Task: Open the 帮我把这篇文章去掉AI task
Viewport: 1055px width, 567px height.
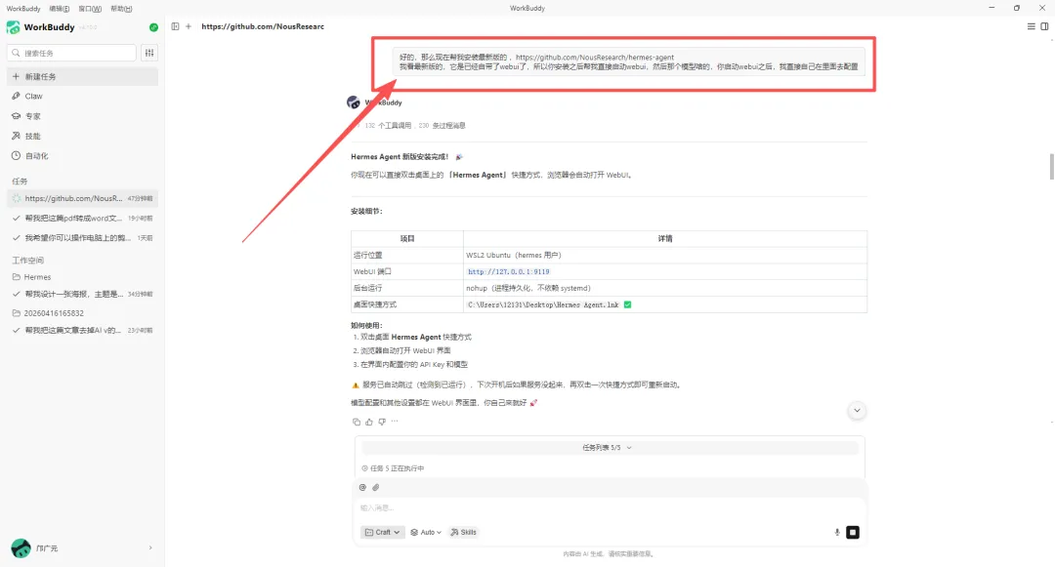Action: (82, 330)
